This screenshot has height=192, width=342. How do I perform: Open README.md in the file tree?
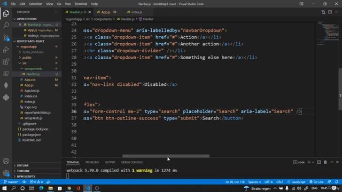coord(37,140)
